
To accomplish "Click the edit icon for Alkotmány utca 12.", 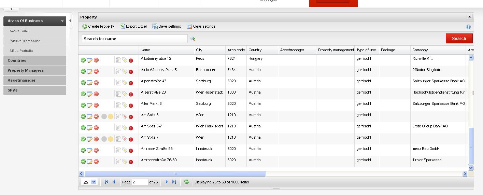I will 90,60.
